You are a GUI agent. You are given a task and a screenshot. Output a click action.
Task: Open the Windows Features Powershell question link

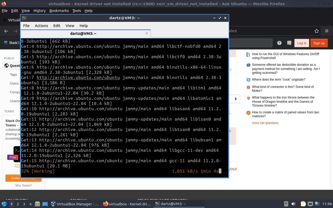[x=285, y=56]
